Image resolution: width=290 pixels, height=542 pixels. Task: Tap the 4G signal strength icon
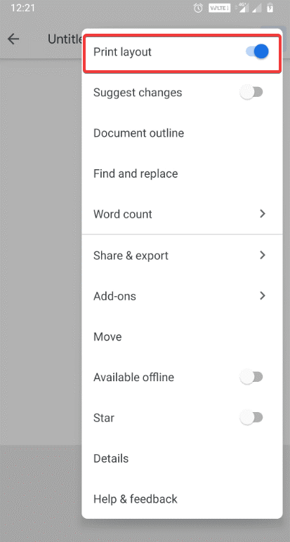coord(243,8)
